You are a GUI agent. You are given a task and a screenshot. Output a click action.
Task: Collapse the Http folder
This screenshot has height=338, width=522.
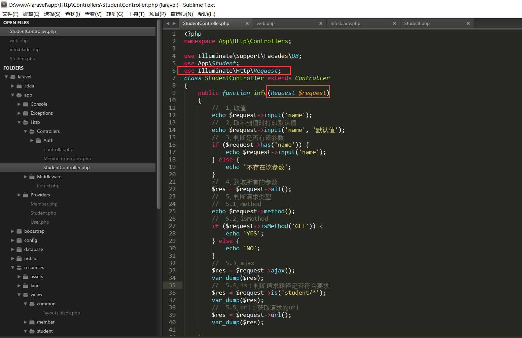[x=19, y=122]
